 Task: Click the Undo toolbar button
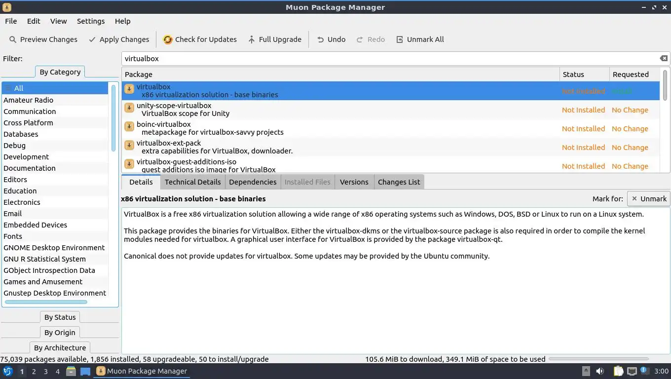331,39
